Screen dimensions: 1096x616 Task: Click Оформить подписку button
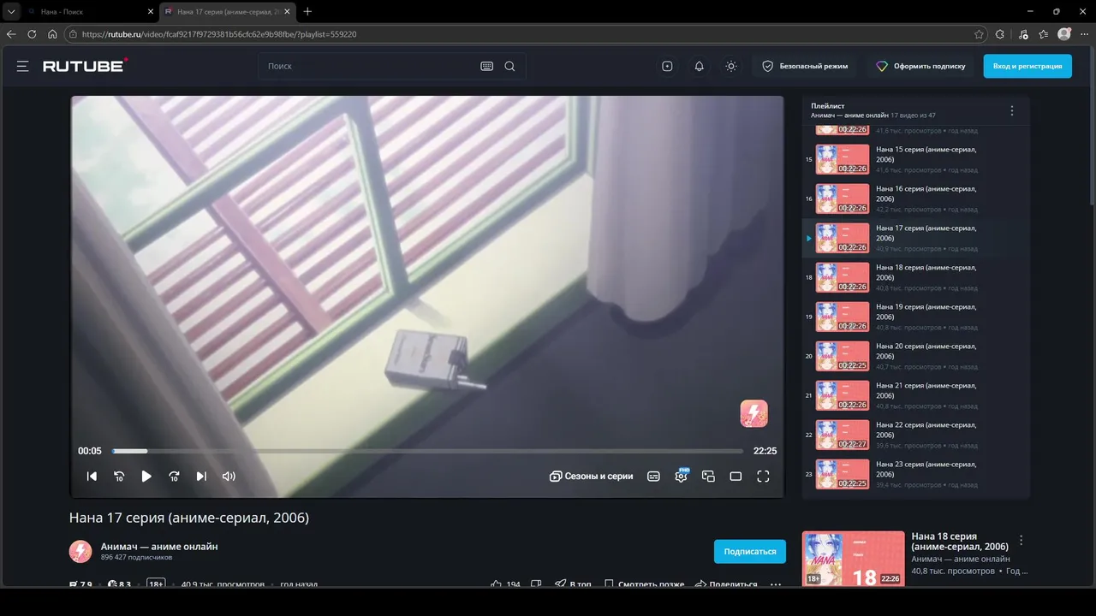tap(920, 66)
